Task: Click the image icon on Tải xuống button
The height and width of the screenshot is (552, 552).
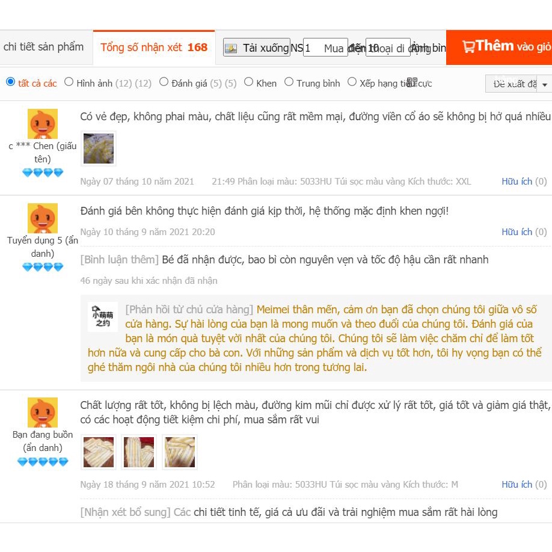Action: 231,48
